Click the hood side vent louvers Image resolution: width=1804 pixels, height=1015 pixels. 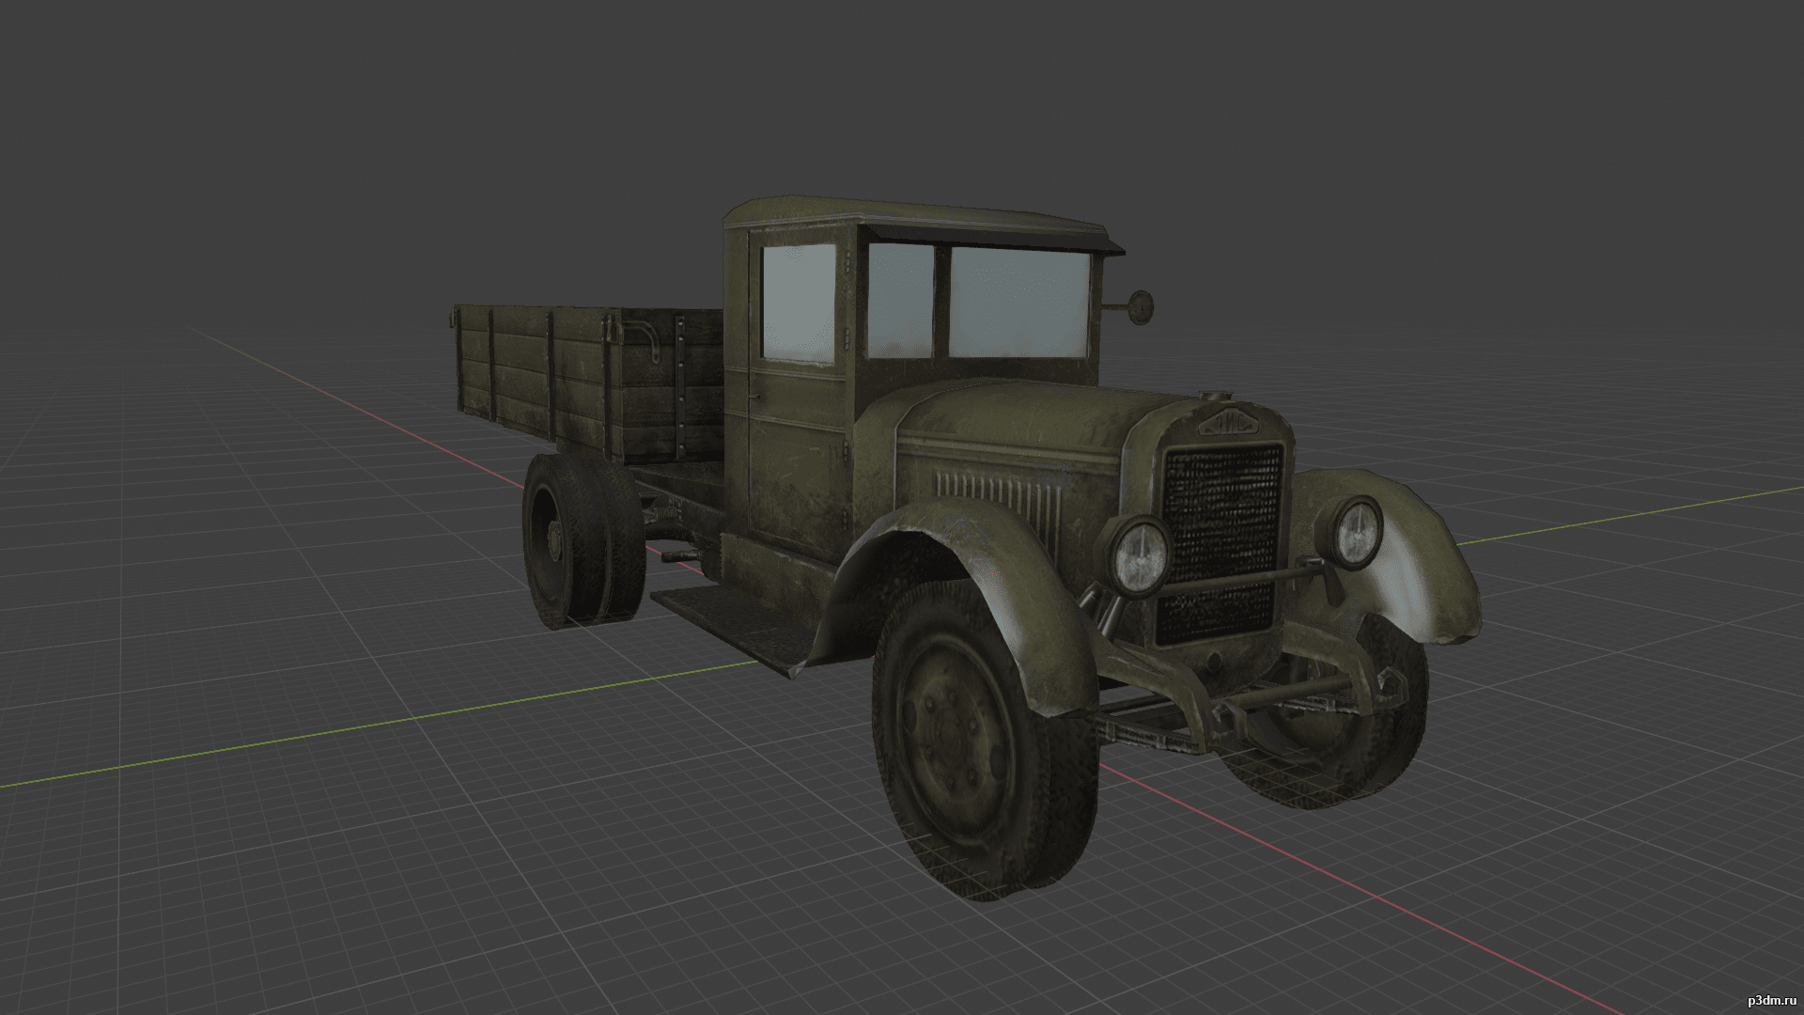[x=998, y=503]
